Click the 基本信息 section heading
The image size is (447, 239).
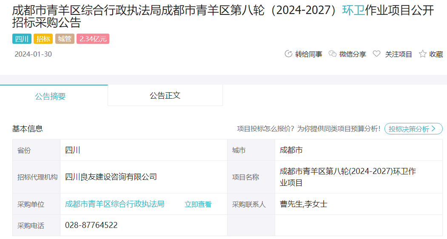click(x=27, y=128)
